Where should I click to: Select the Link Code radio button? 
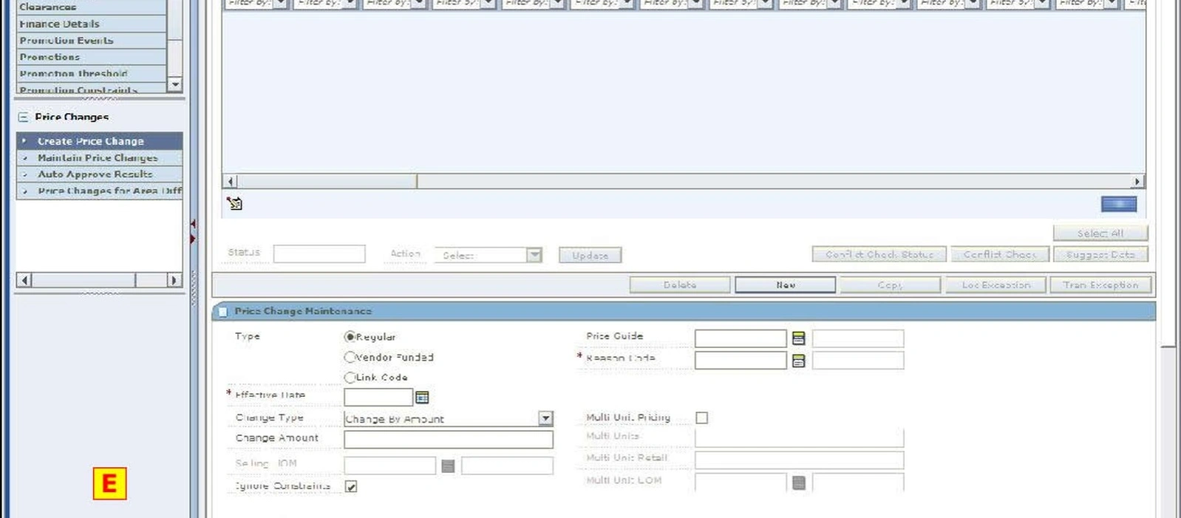point(350,377)
